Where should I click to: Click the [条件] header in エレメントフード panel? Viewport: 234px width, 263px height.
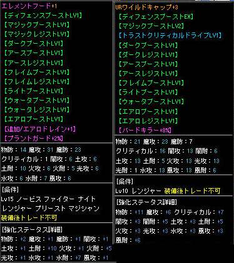[x=10, y=189]
